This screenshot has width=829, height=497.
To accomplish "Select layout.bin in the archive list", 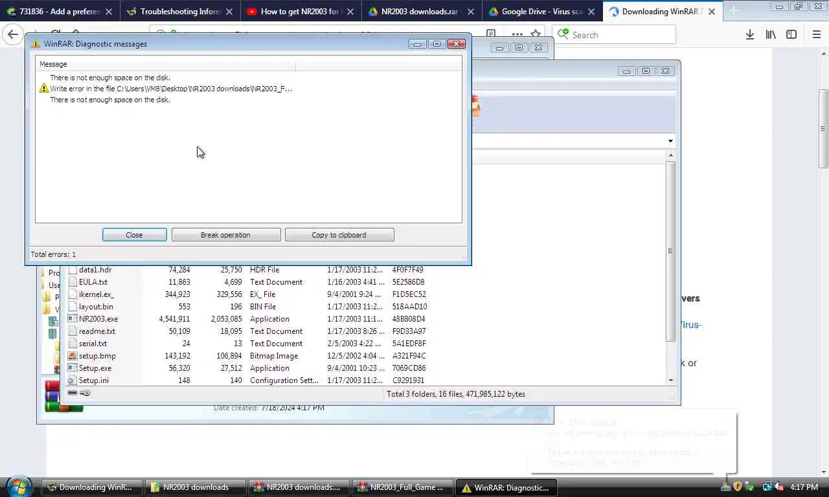I will pos(96,307).
